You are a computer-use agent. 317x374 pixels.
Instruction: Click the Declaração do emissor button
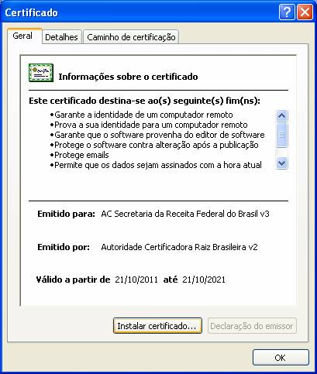point(252,326)
